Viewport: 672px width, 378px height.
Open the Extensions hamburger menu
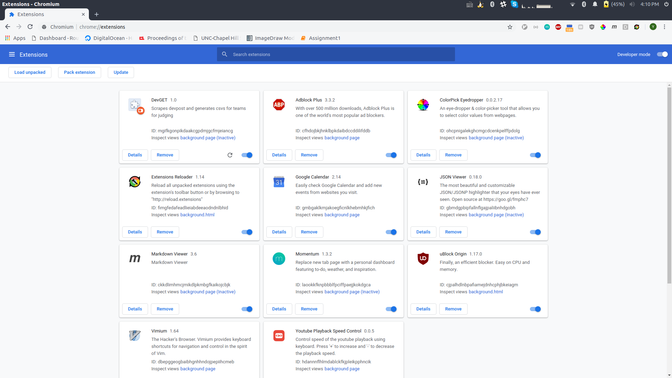tap(12, 54)
